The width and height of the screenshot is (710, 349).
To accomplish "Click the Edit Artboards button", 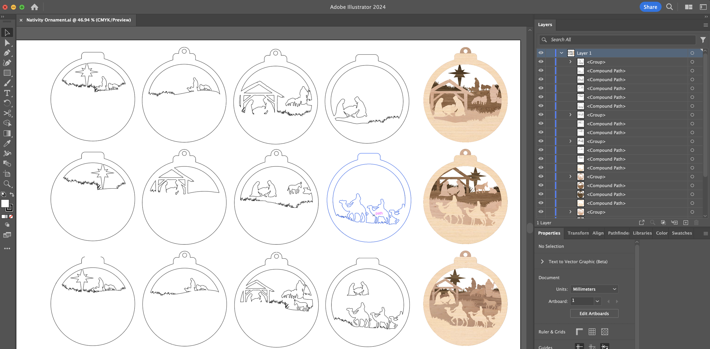I will [x=594, y=314].
